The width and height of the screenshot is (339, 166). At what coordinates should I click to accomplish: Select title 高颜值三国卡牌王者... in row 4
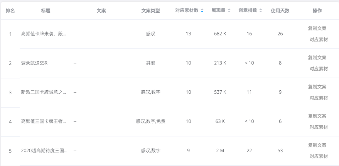pos(44,121)
